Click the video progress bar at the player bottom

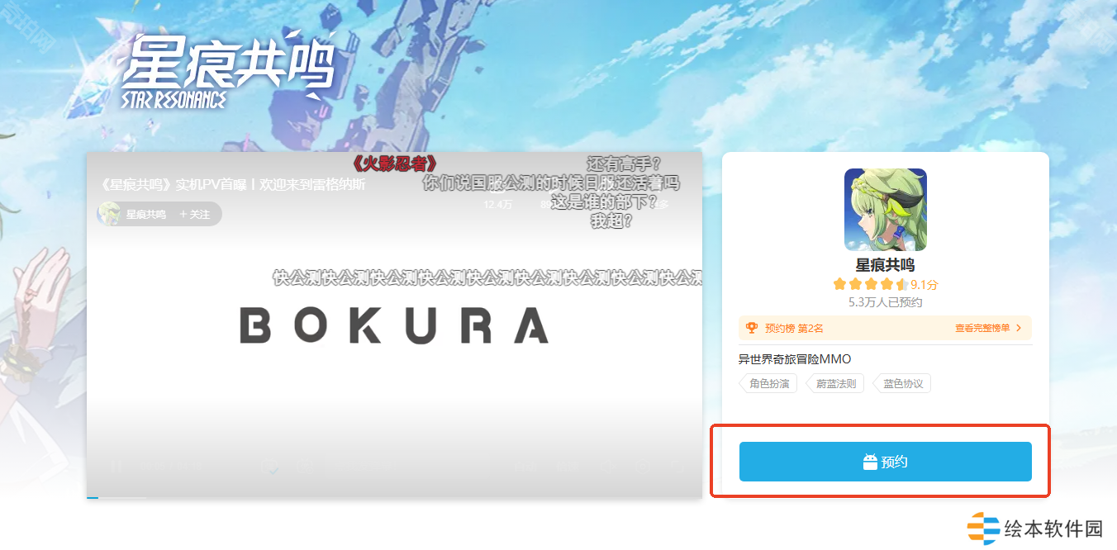[x=394, y=497]
